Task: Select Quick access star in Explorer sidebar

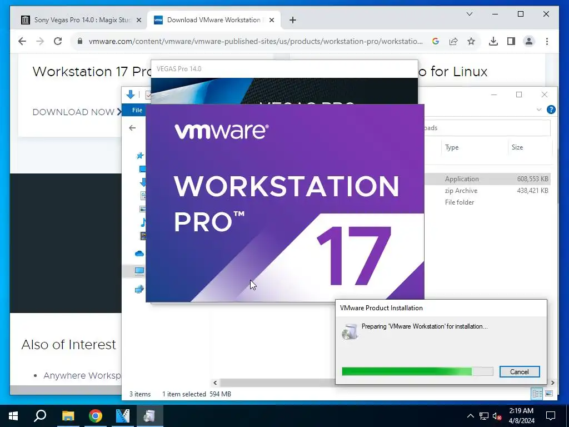Action: click(139, 156)
